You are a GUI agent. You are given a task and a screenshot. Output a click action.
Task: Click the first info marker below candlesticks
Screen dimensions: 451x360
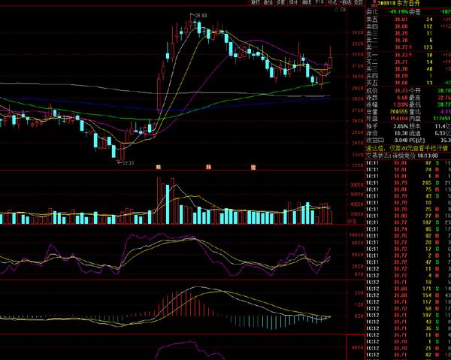(x=158, y=167)
